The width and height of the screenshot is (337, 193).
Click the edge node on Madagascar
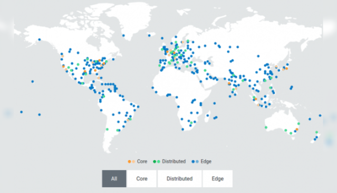pyautogui.click(x=208, y=116)
